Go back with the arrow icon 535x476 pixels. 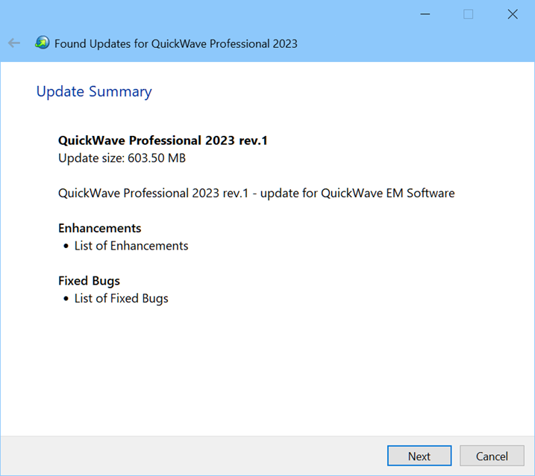14,43
